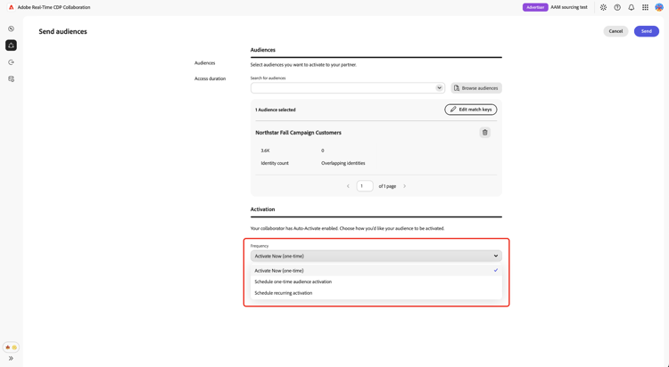Viewport: 669px width, 367px height.
Task: Click the Browse audiences button
Action: pyautogui.click(x=476, y=88)
